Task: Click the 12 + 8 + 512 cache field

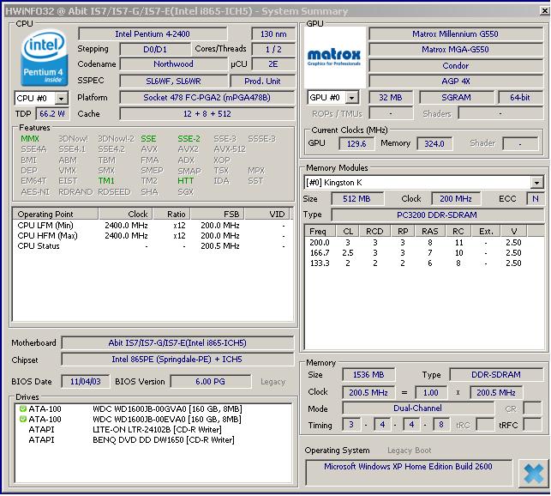Action: pos(207,114)
